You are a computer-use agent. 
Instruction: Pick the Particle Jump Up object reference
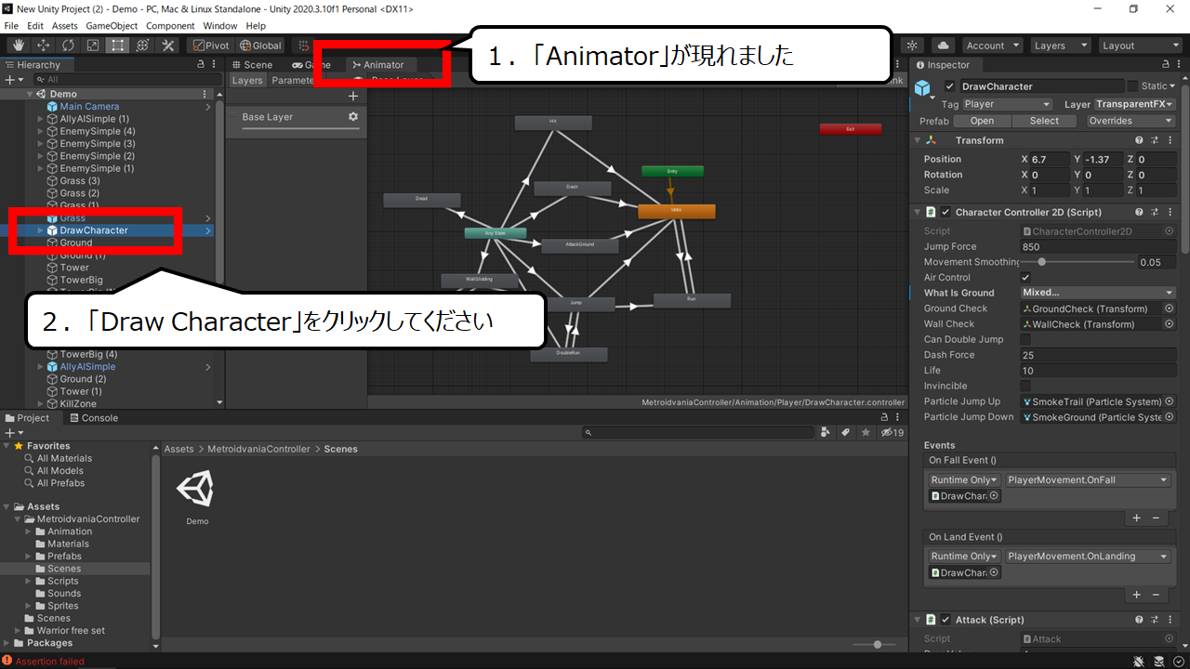pyautogui.click(x=1170, y=401)
